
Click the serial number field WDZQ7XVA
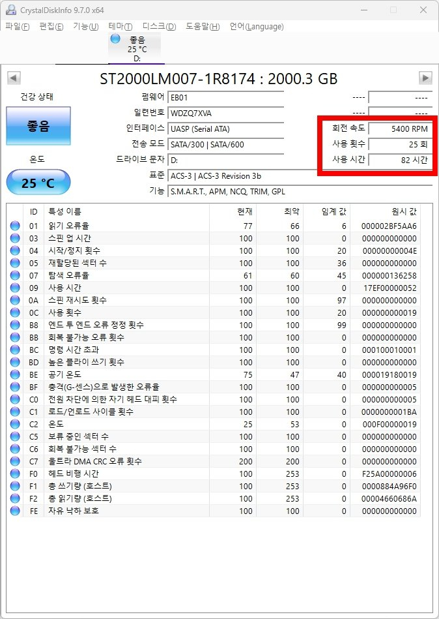tap(226, 113)
